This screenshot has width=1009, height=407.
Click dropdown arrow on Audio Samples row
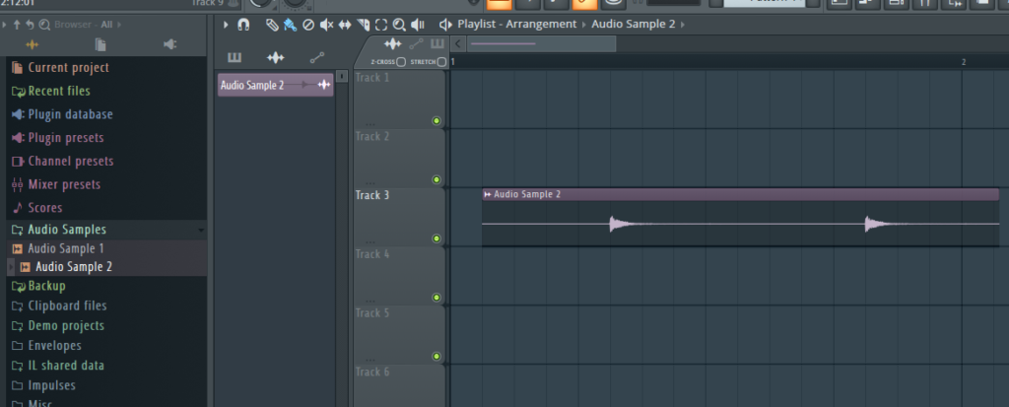[x=200, y=230]
